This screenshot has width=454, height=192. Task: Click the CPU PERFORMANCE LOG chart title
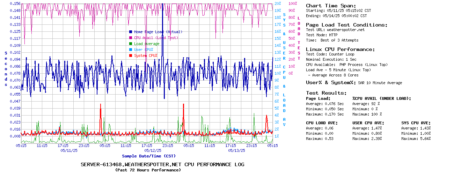[x=162, y=164]
